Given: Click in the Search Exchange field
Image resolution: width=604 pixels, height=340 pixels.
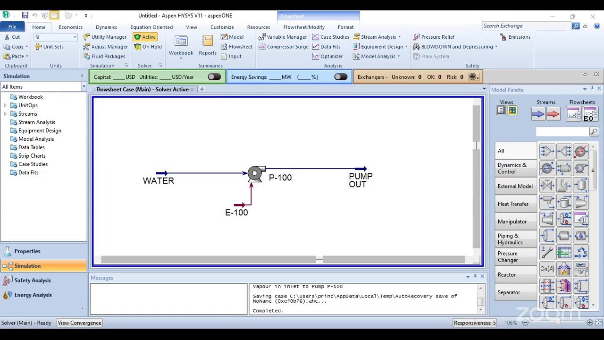Looking at the screenshot, I should [526, 26].
